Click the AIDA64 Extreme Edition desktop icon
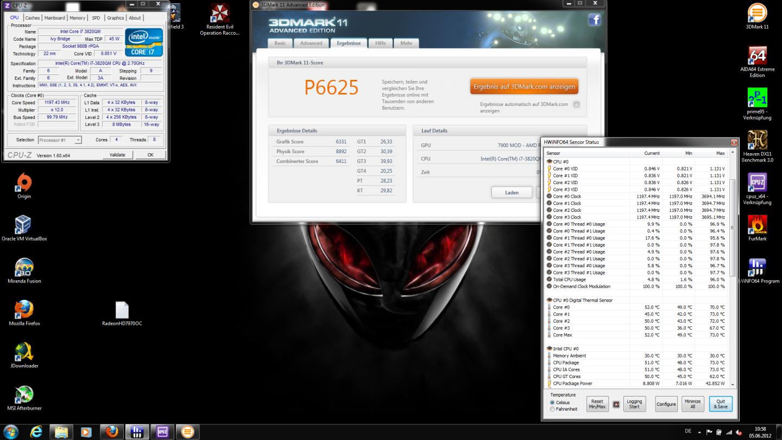Screen dimensions: 782x440 757,62
